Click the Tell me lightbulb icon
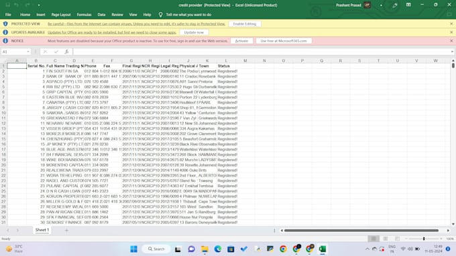Screen dimensions: 456x256 (160, 15)
